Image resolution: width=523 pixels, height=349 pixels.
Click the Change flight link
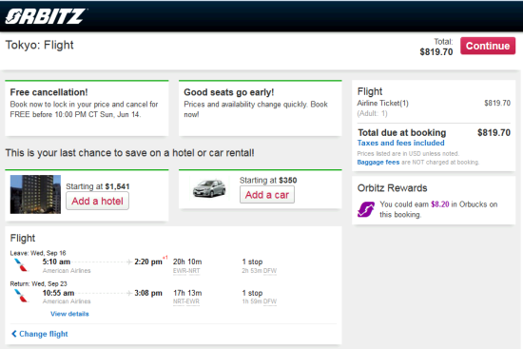(x=44, y=334)
